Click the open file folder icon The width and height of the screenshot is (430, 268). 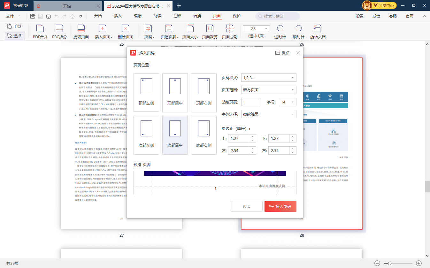[x=33, y=16]
